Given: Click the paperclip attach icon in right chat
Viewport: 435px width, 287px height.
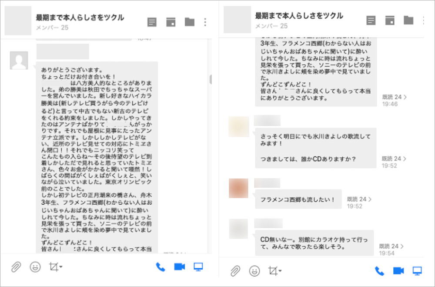Looking at the screenshot, I should pyautogui.click(x=235, y=271).
